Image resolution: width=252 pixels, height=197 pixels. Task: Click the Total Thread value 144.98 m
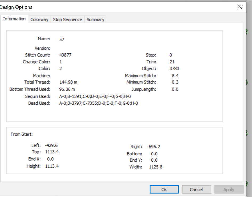pos(68,82)
